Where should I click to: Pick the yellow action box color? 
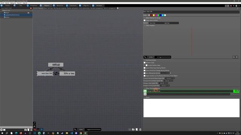click(x=154, y=15)
